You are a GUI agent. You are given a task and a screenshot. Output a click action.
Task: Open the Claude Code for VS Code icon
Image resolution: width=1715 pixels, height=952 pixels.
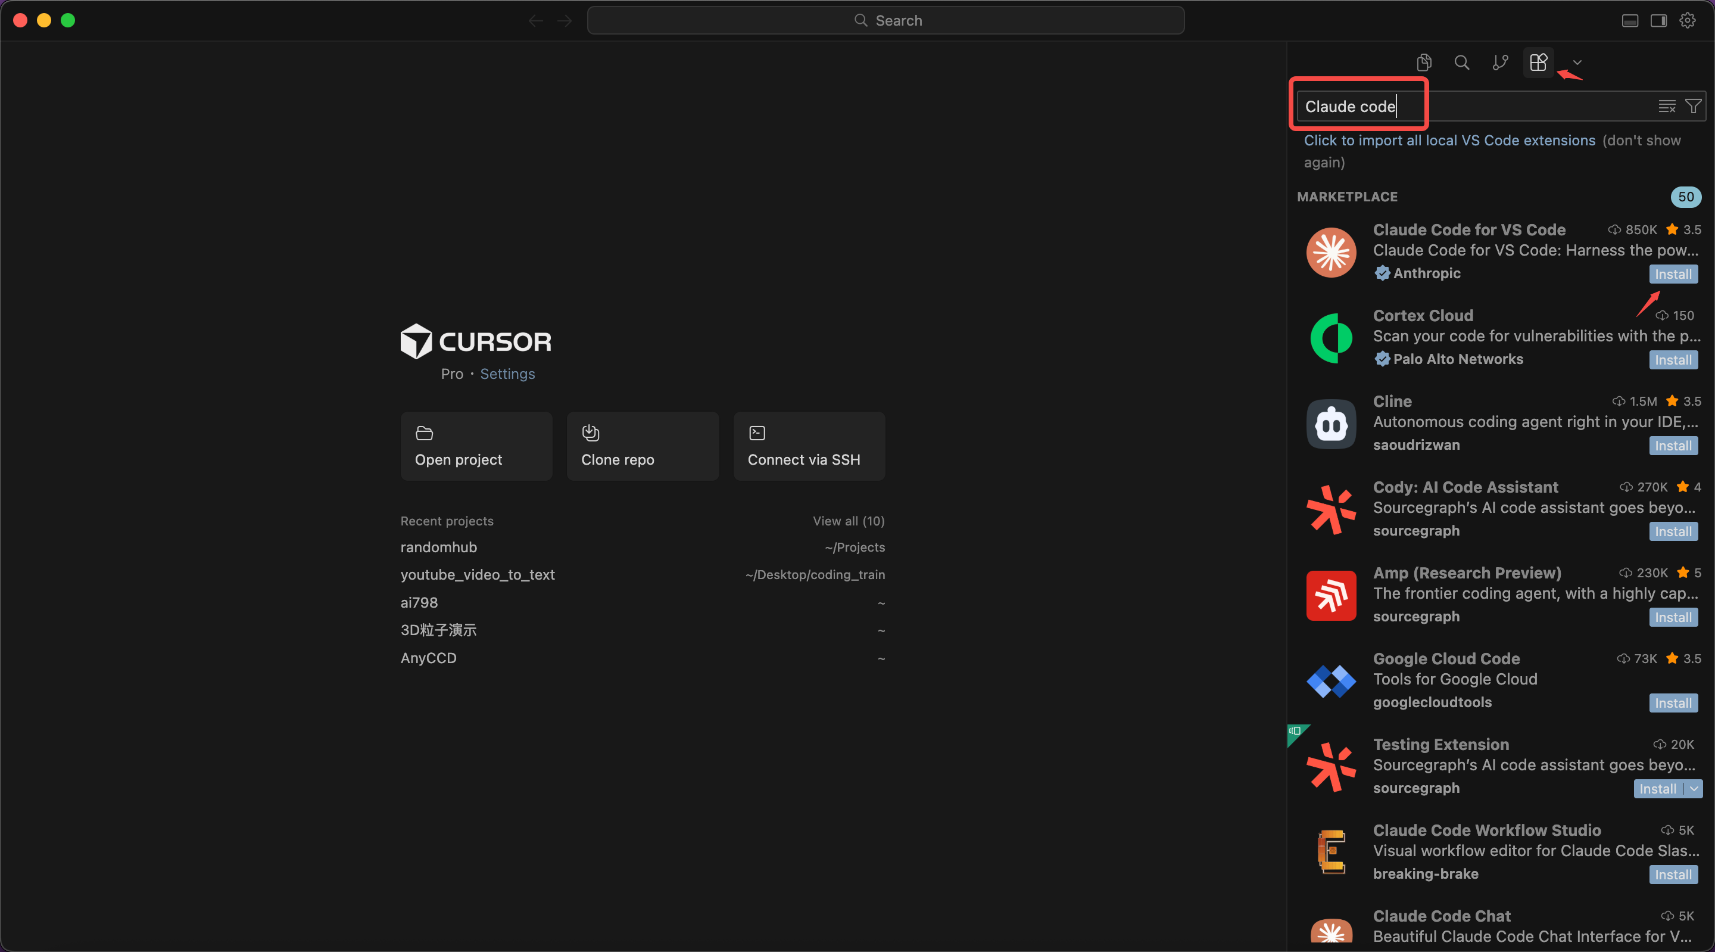pyautogui.click(x=1331, y=253)
